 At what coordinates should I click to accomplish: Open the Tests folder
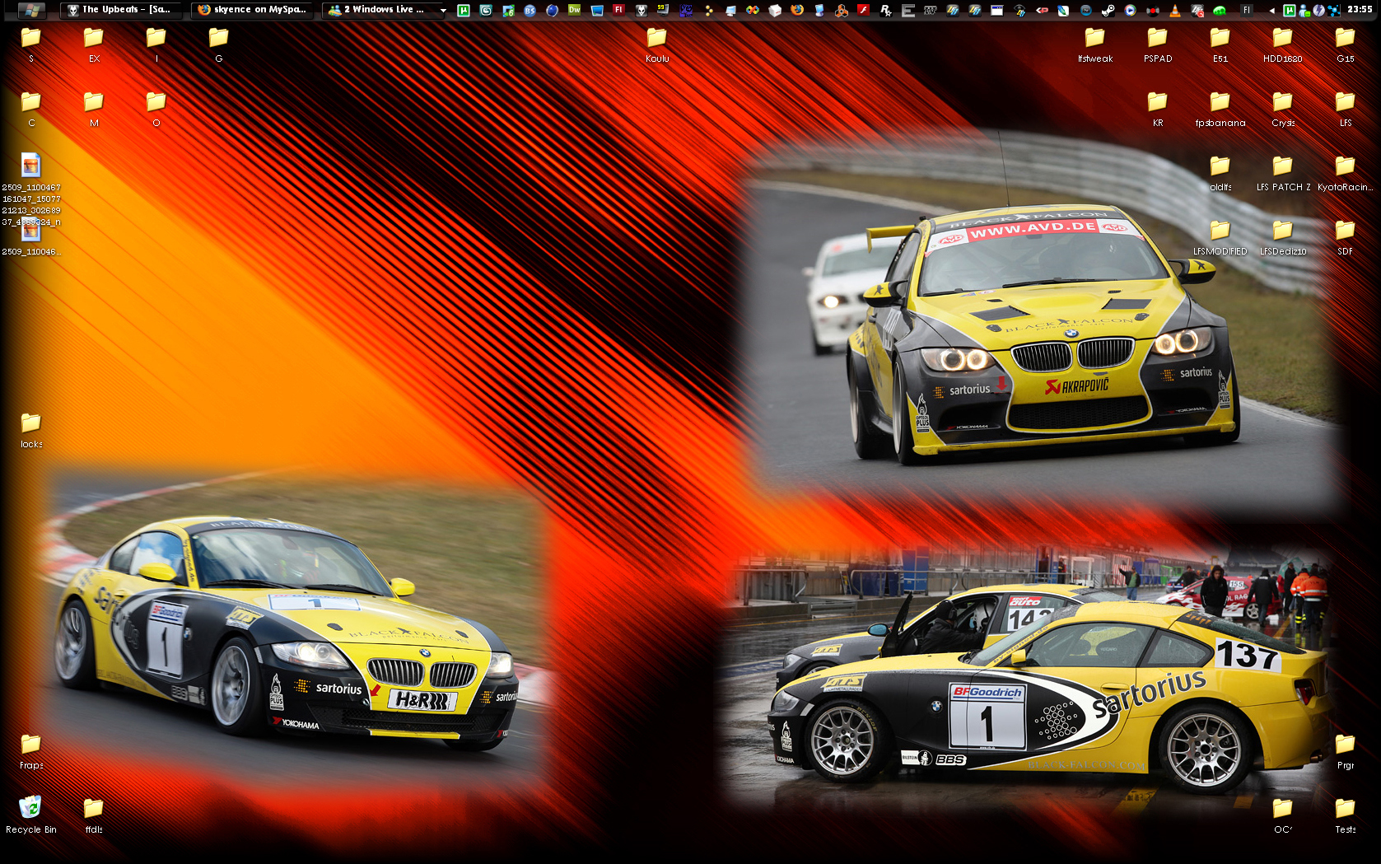click(1346, 815)
